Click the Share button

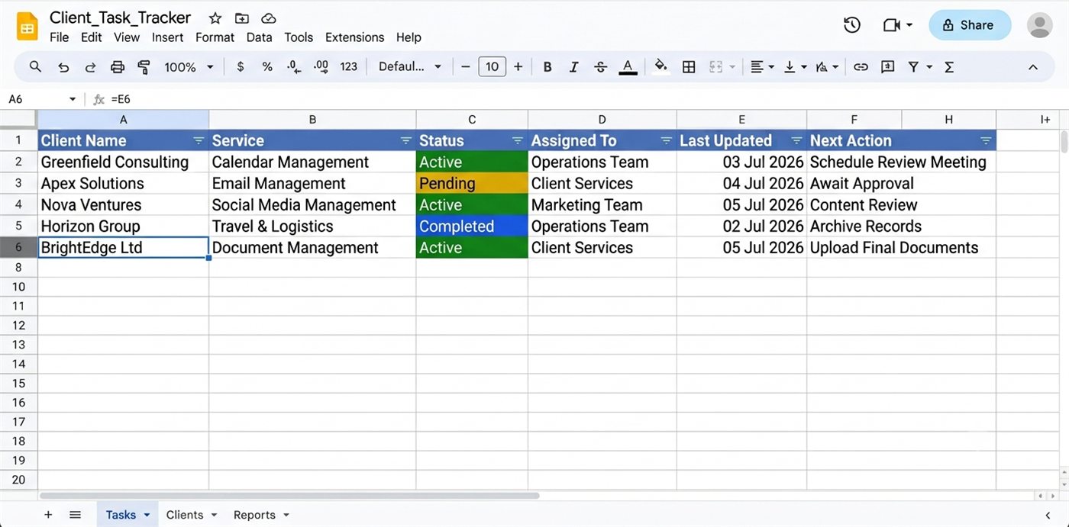click(x=970, y=25)
